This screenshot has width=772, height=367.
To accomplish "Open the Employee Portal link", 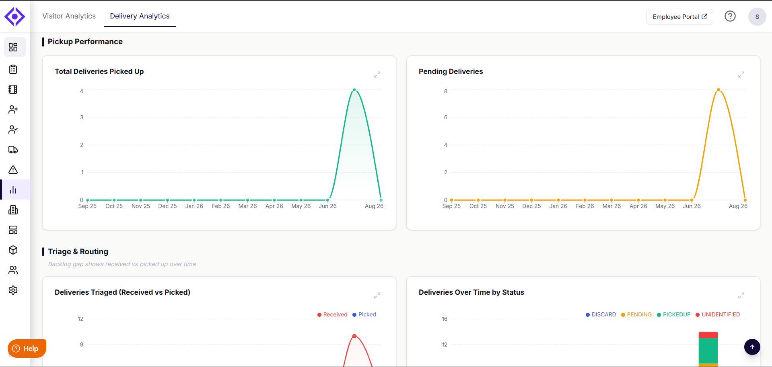I will (680, 17).
